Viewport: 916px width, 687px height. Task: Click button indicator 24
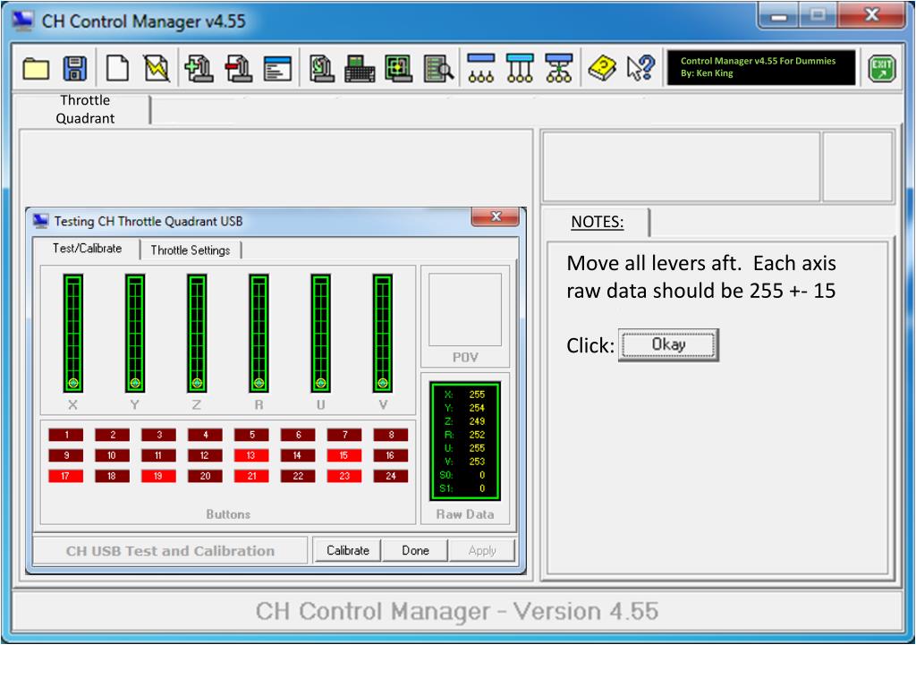click(391, 476)
